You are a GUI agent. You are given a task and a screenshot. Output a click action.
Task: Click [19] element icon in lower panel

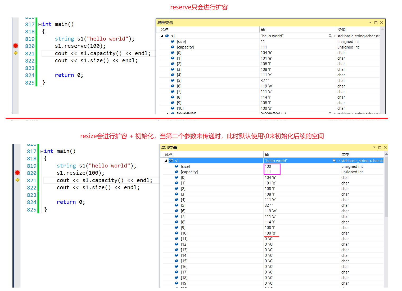pos(177,283)
